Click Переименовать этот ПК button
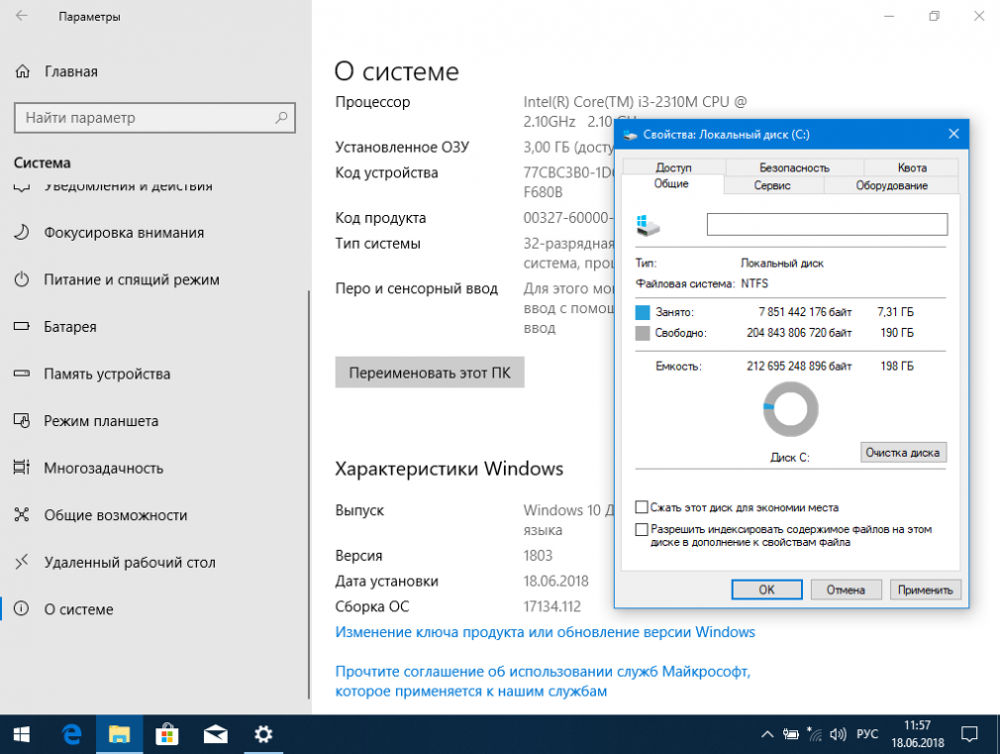This screenshot has width=1000, height=754. 430,373
